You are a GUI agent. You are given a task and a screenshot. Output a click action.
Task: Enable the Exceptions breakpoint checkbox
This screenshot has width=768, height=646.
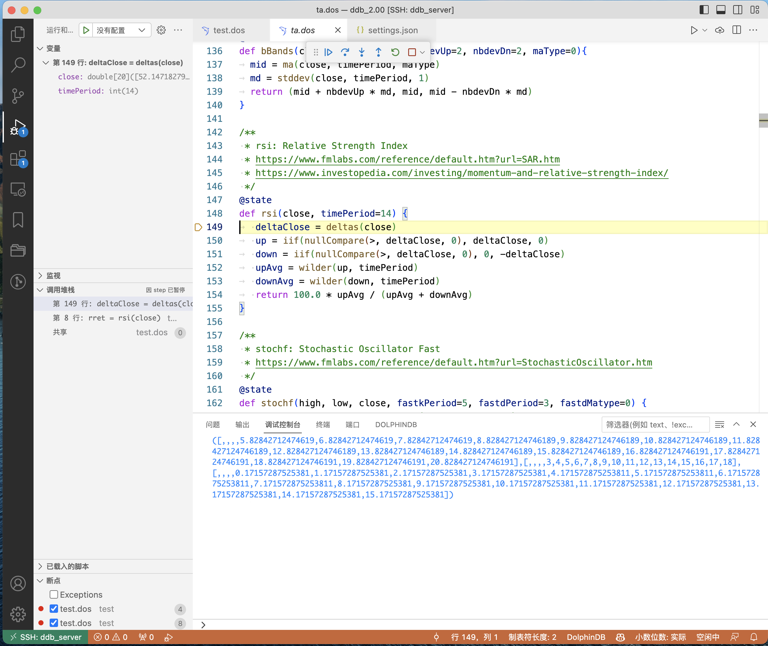coord(54,594)
